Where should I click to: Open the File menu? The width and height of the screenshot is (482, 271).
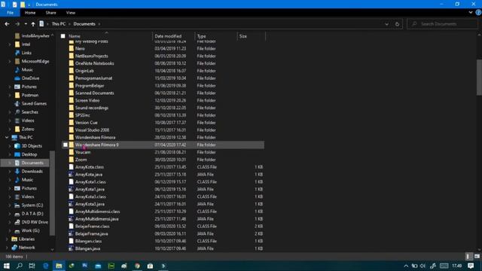10,13
